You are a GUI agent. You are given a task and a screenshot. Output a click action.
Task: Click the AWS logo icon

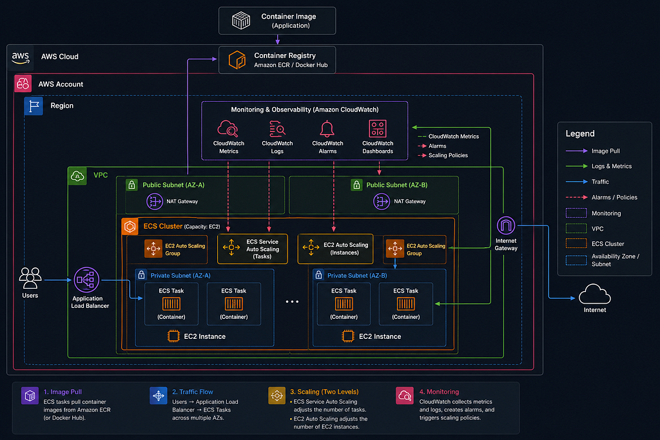point(20,57)
